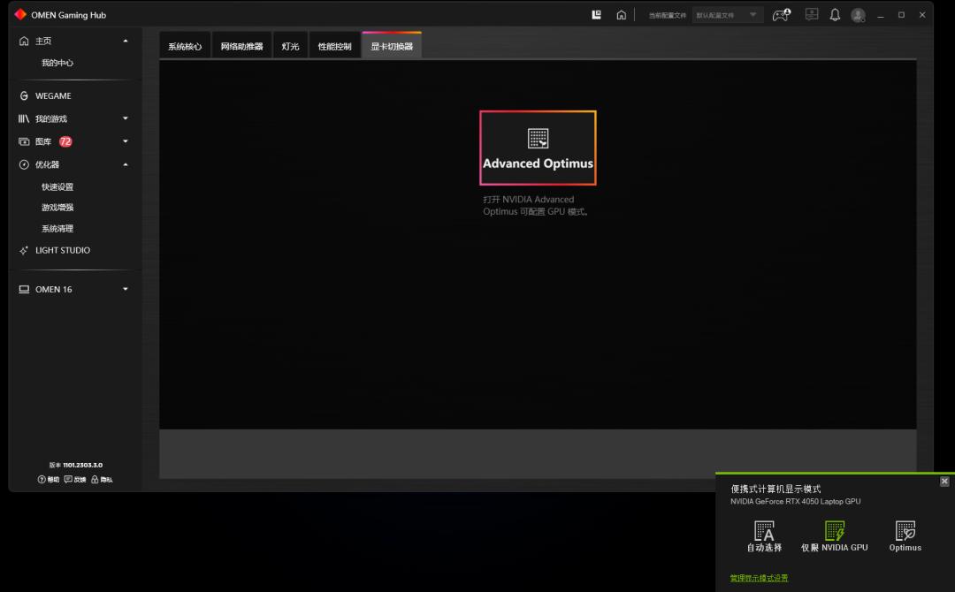
Task: Open LIGHT STUDIO in sidebar
Action: tap(63, 250)
